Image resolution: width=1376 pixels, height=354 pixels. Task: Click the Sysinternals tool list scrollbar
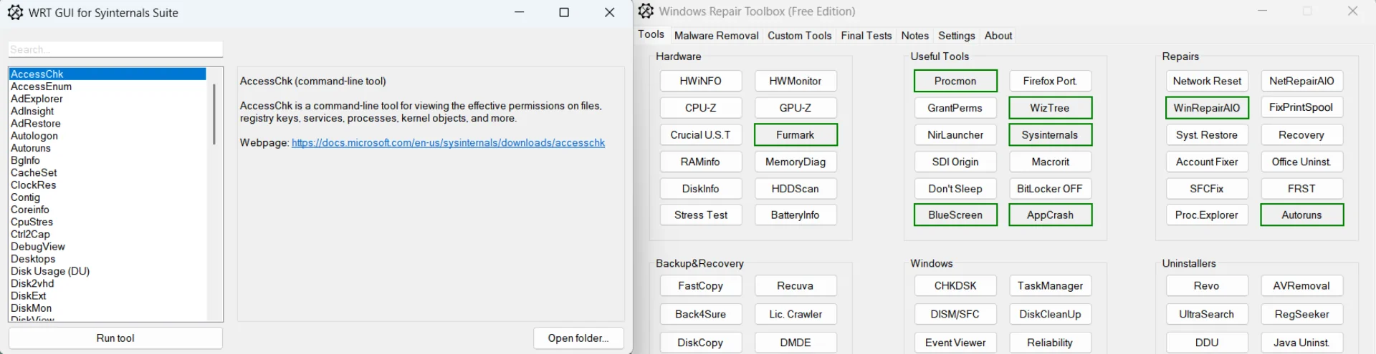(x=214, y=114)
